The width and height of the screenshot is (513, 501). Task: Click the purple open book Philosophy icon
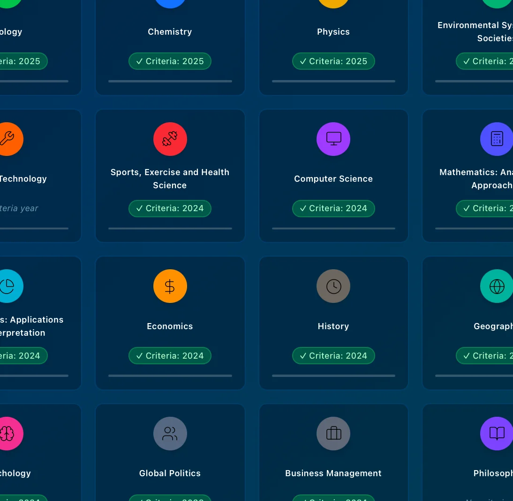497,434
